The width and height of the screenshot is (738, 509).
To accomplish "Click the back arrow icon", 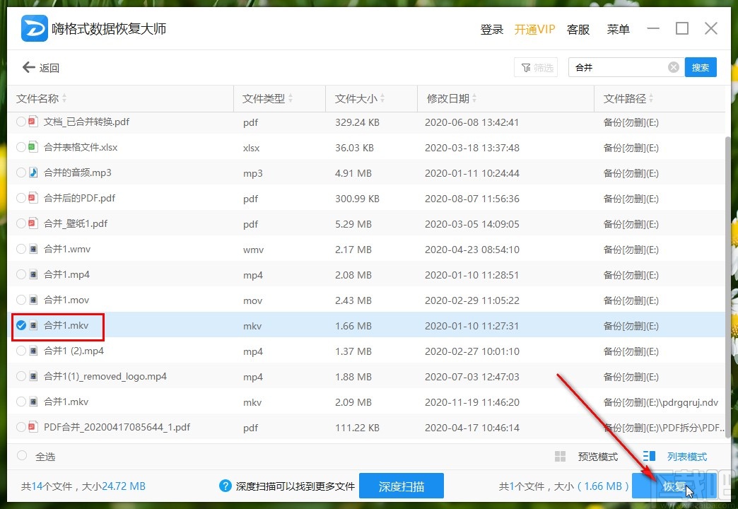I will (x=29, y=67).
